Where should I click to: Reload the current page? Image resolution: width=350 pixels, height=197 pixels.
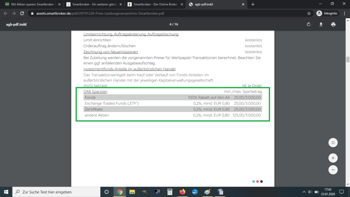point(22,13)
